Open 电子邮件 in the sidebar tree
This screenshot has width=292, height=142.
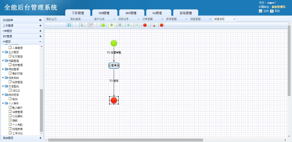tap(17, 108)
